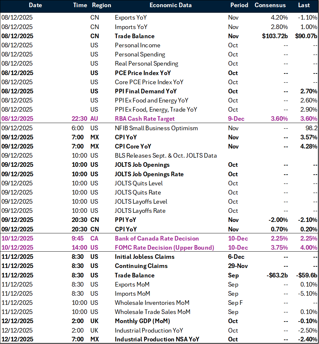The width and height of the screenshot is (319, 344).
Task: Click the Economic Data column header
Action: 170,5
